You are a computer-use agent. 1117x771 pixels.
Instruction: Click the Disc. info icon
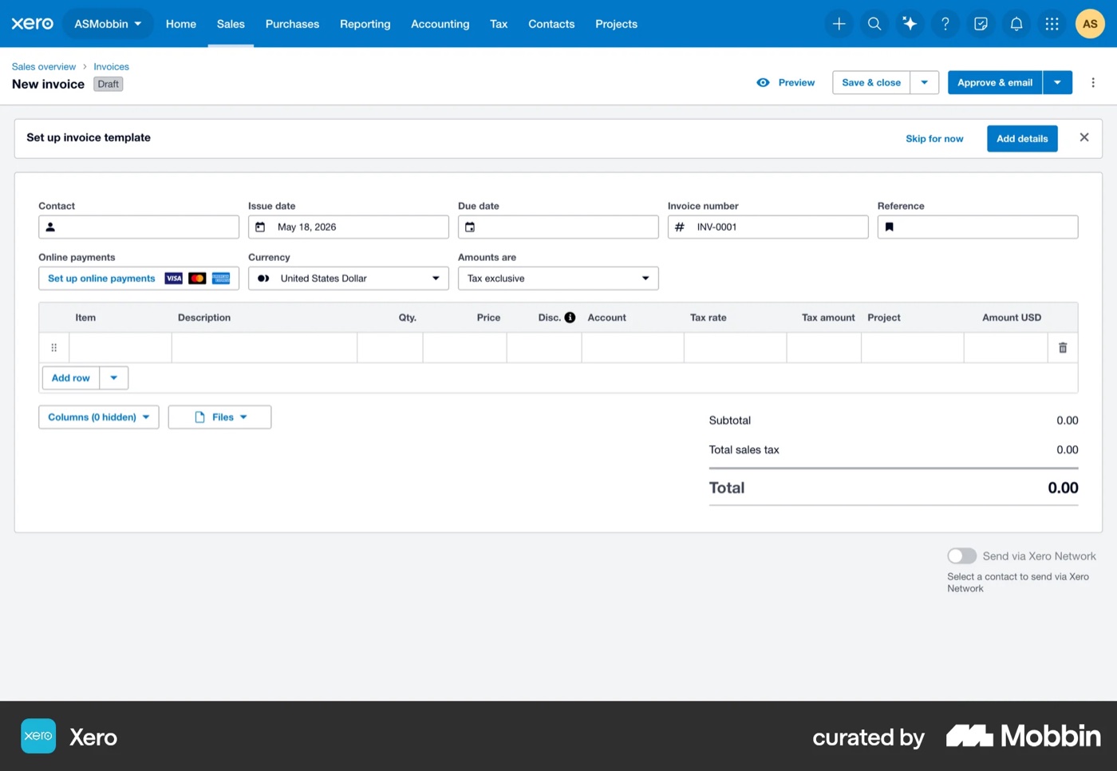[x=570, y=318]
